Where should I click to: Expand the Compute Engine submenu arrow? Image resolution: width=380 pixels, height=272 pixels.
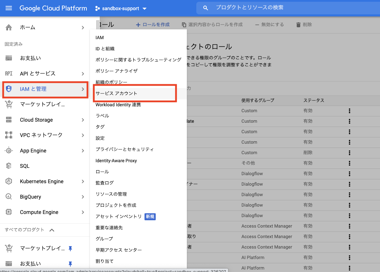click(x=83, y=212)
